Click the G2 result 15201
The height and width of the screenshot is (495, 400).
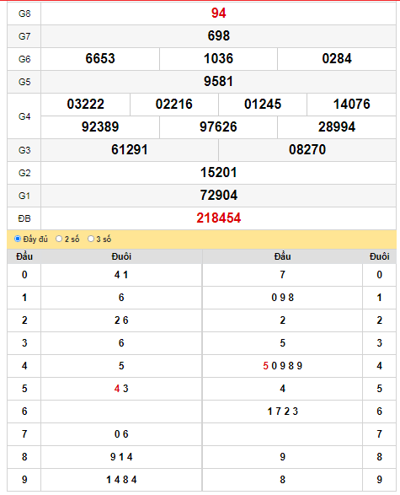tap(218, 172)
